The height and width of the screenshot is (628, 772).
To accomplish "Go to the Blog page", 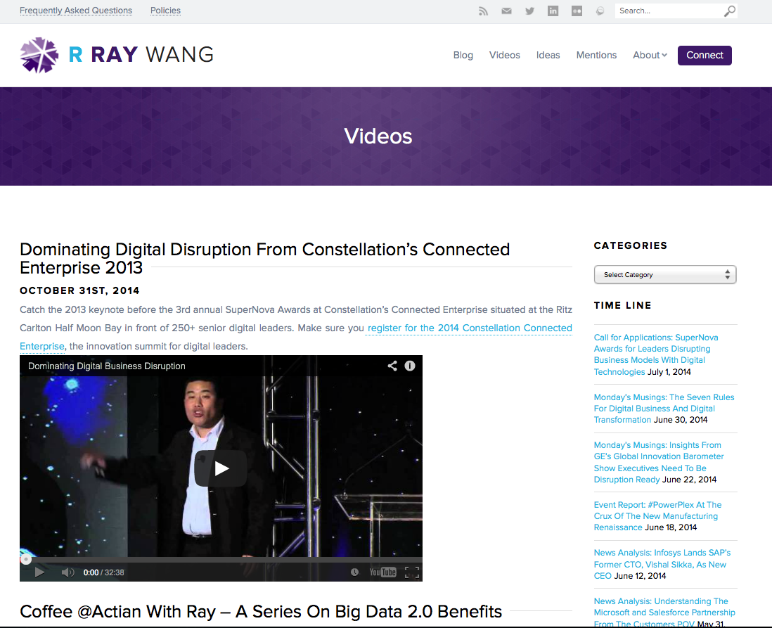I will (x=463, y=55).
